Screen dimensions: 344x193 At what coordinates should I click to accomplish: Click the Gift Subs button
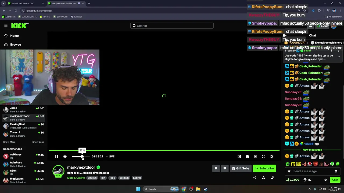[x=241, y=168]
